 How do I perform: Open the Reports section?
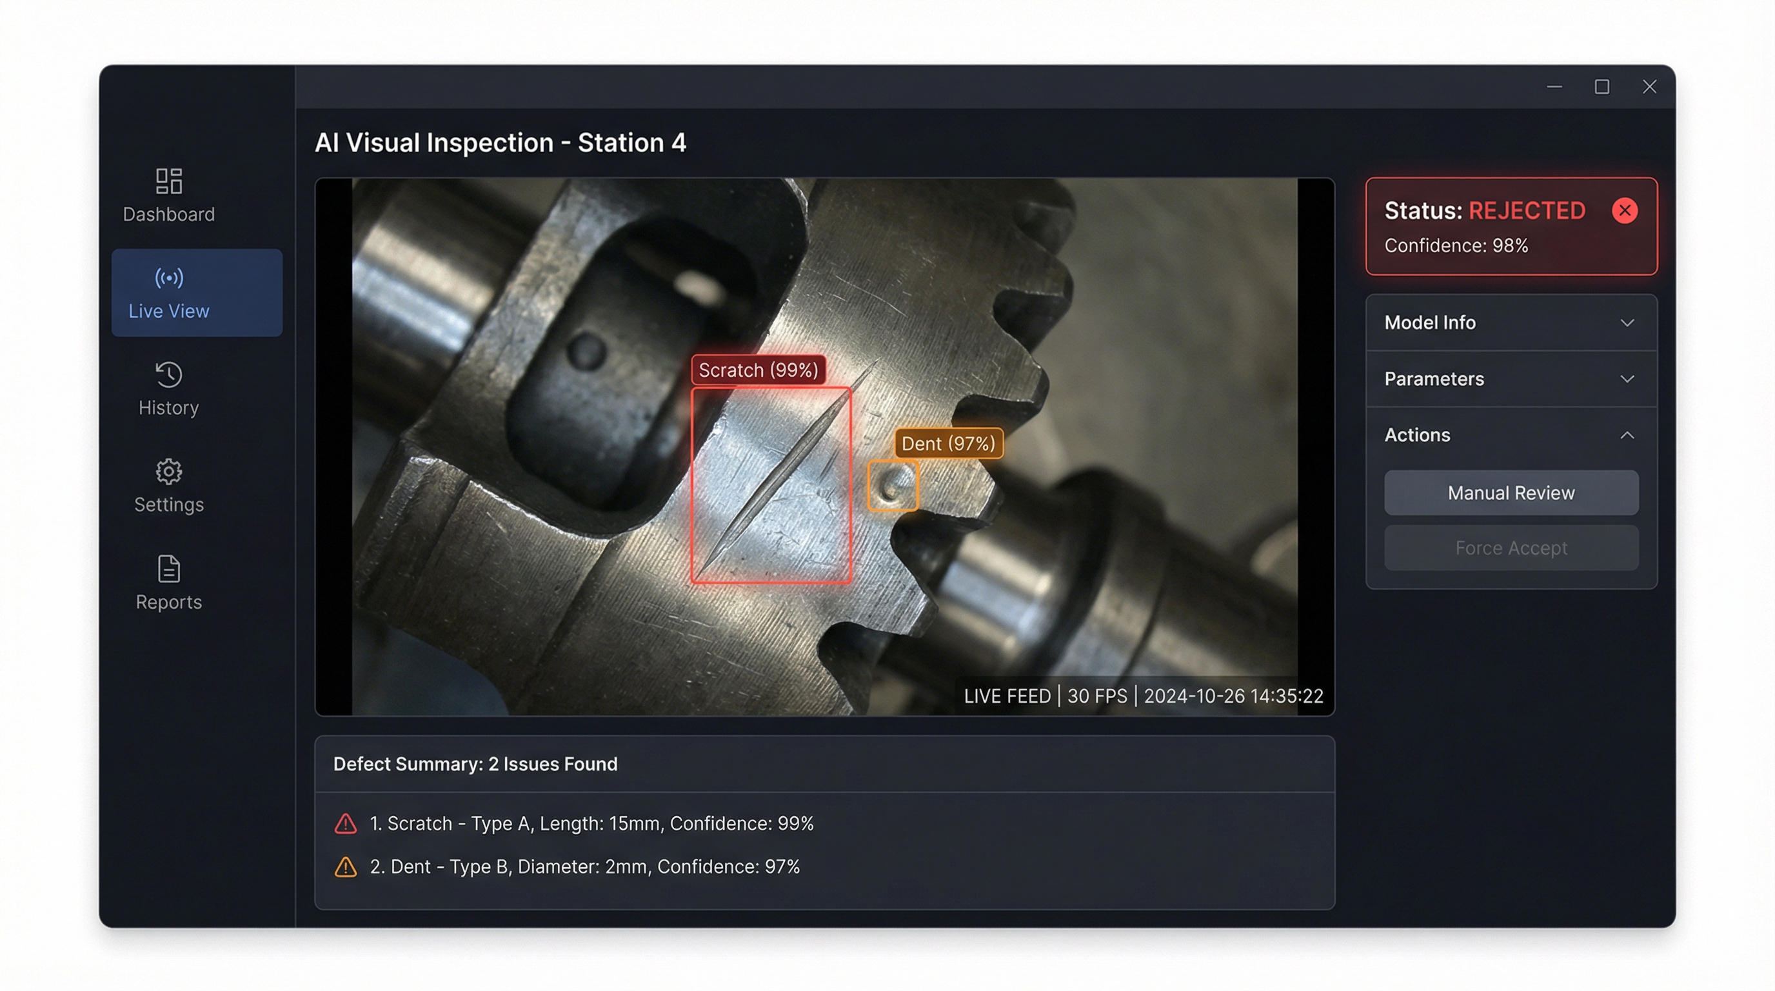[x=169, y=583]
